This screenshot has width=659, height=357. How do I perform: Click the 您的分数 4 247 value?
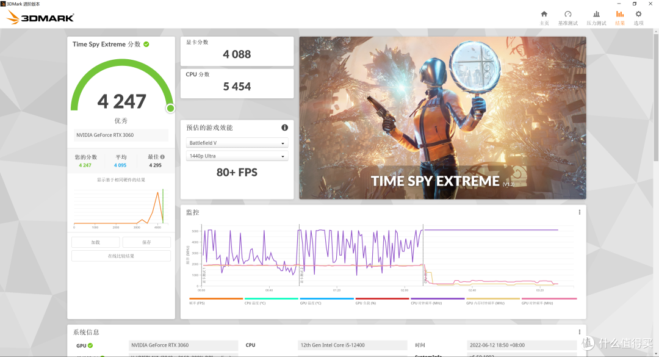point(85,165)
